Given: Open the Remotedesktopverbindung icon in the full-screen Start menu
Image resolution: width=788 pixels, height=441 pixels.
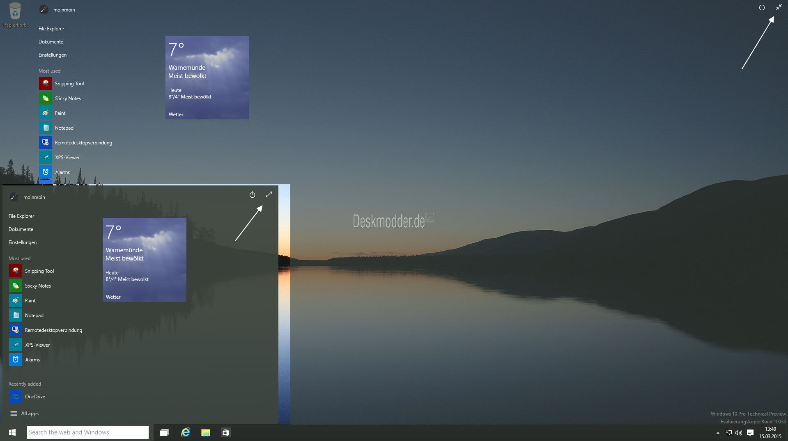Looking at the screenshot, I should coord(46,142).
